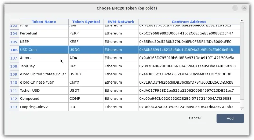This screenshot has width=254, height=140.
Task: Close the Choose ERC20 Token dialog
Action: pyautogui.click(x=244, y=8)
